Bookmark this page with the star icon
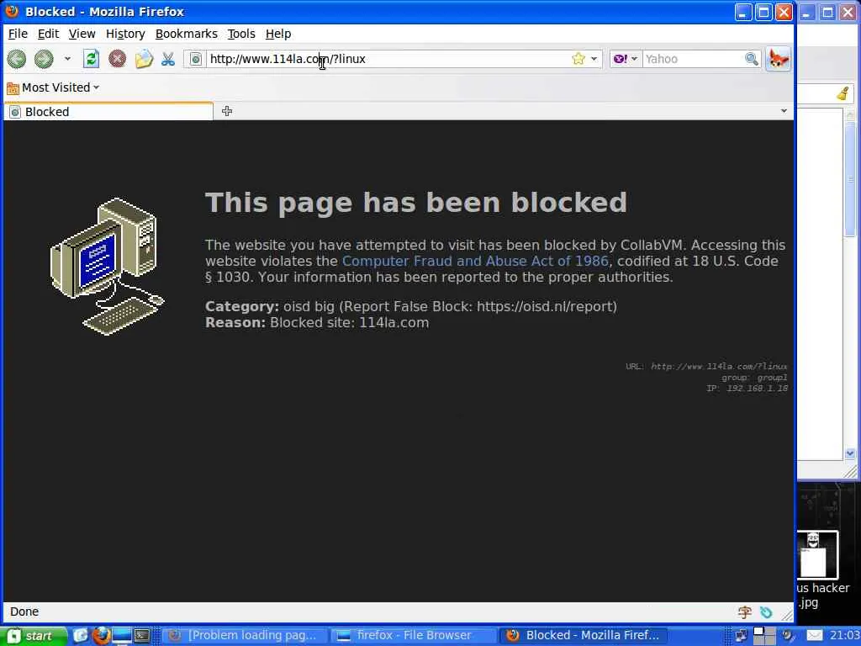 click(x=578, y=59)
